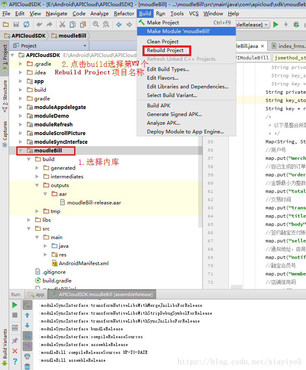Go down the stack trace arrow
Image resolution: width=306 pixels, height=370 pixels.
[27, 325]
